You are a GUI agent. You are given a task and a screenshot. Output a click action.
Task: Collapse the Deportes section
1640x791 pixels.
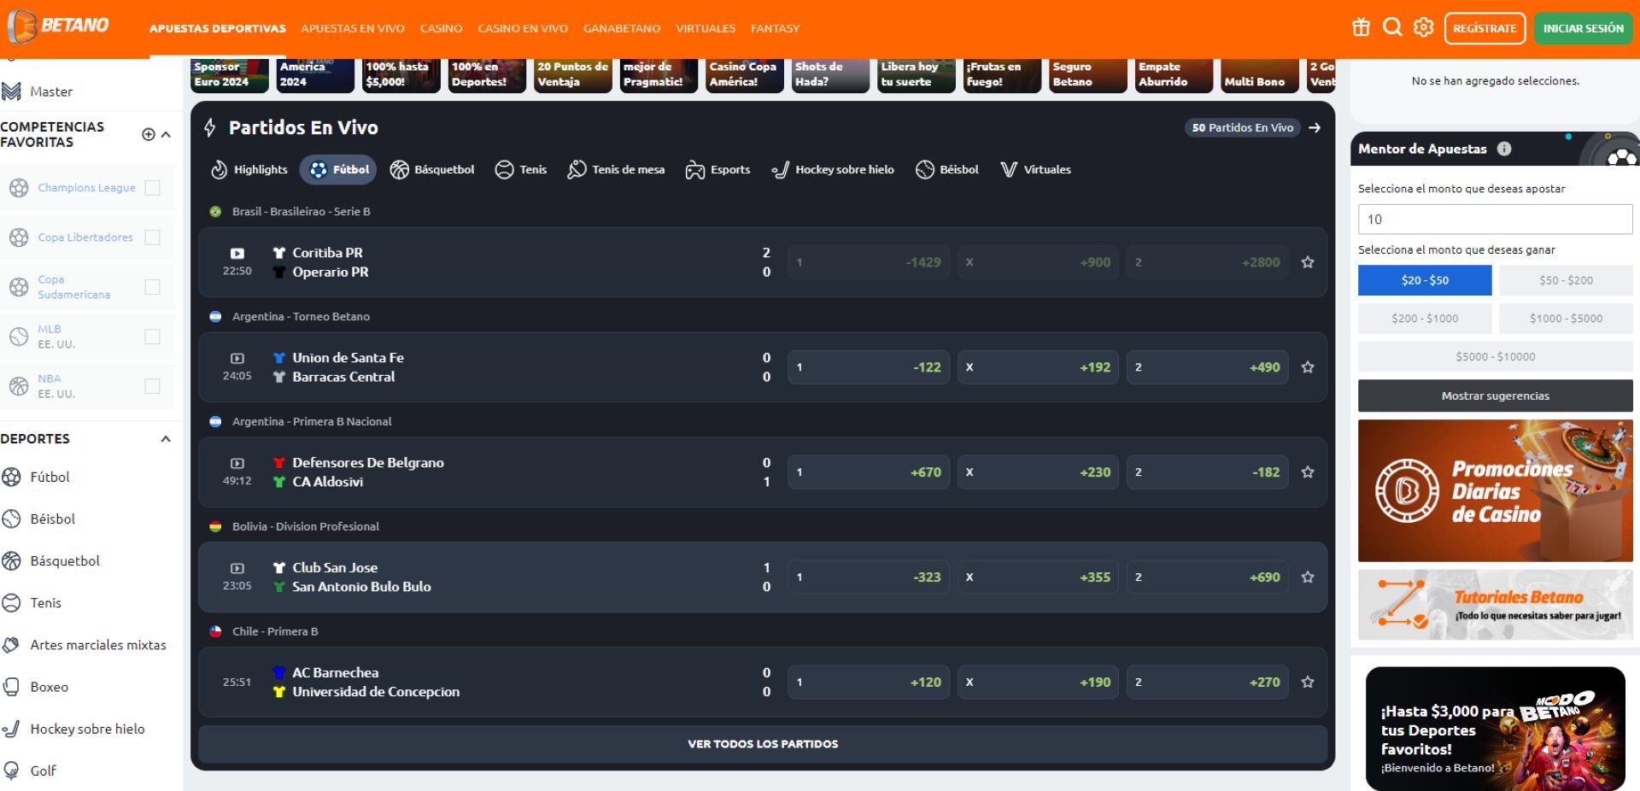166,439
